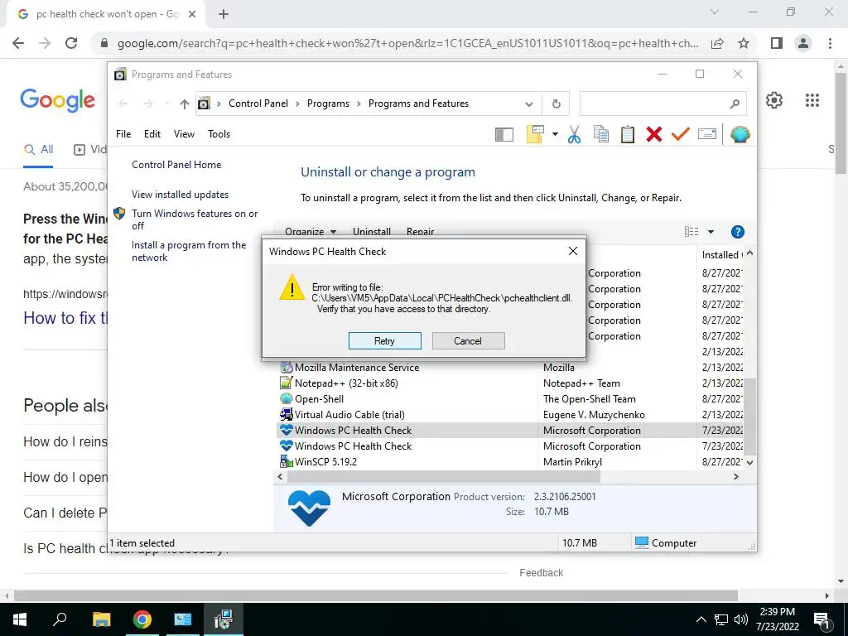Click the Google logo
The image size is (848, 636).
(x=58, y=100)
